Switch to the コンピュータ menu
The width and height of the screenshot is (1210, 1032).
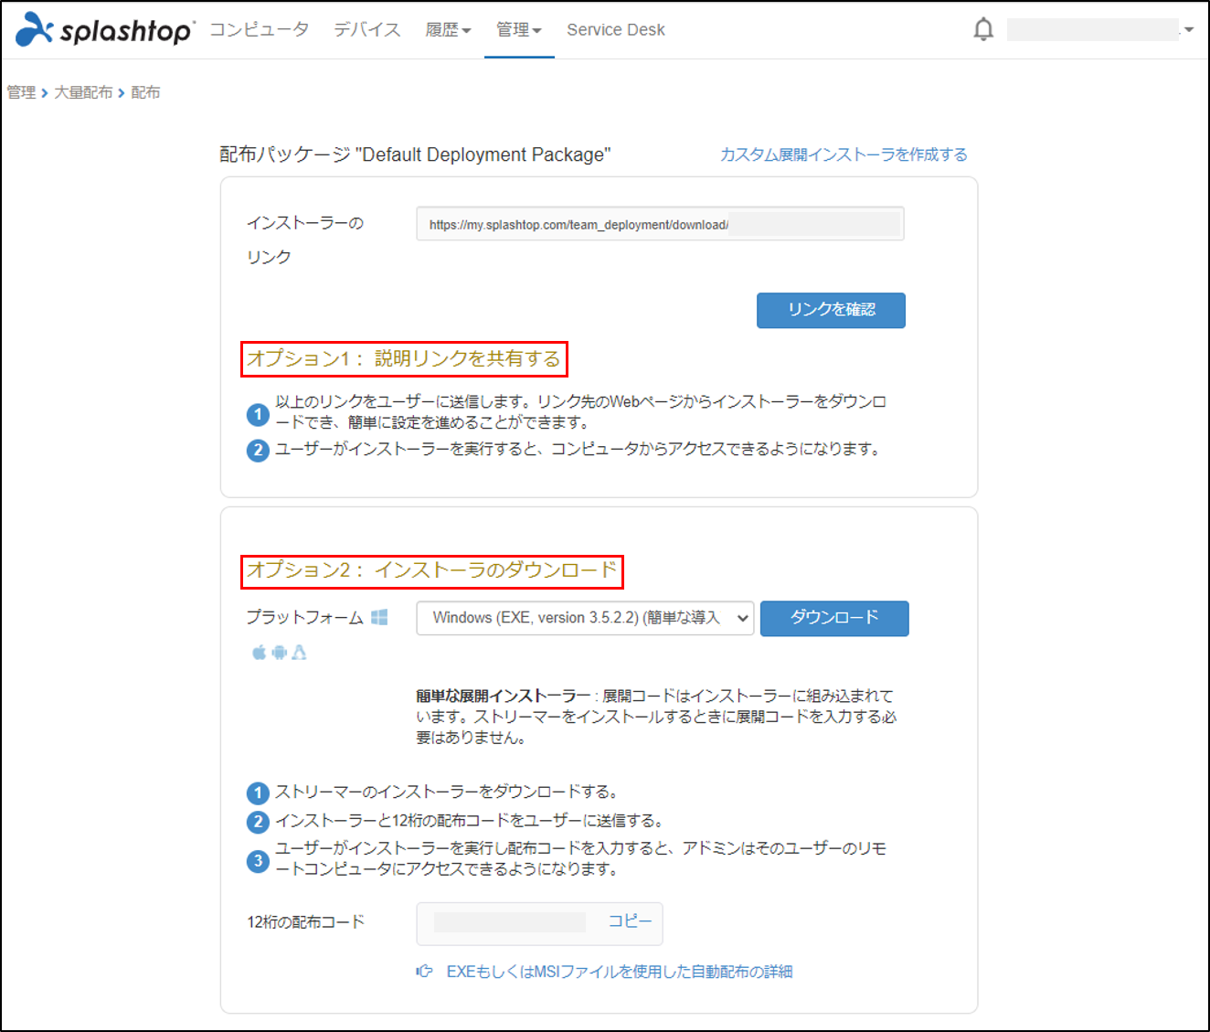pyautogui.click(x=259, y=29)
